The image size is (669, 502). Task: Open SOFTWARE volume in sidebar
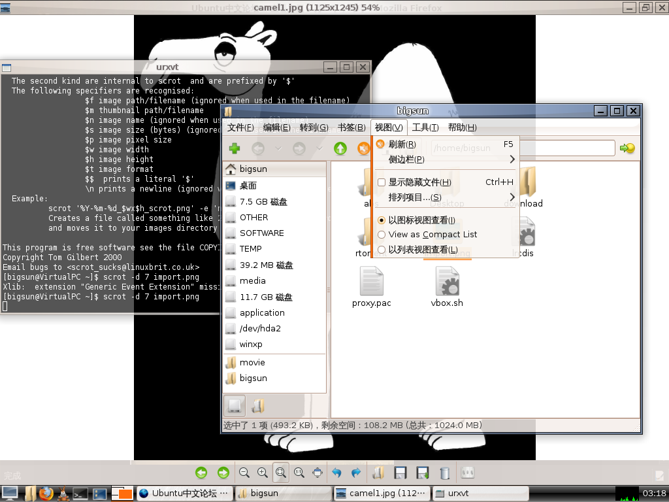274,233
